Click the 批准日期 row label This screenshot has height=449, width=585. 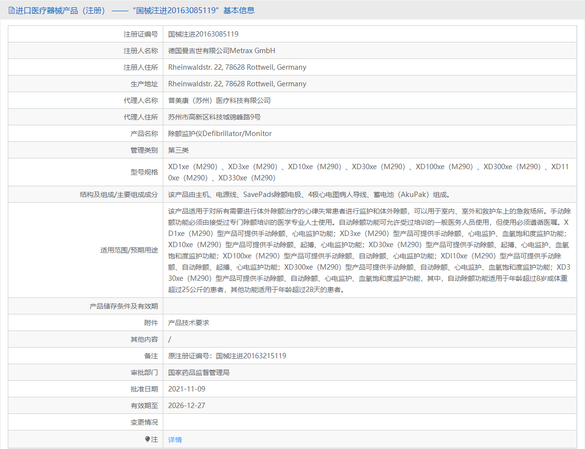(x=144, y=389)
